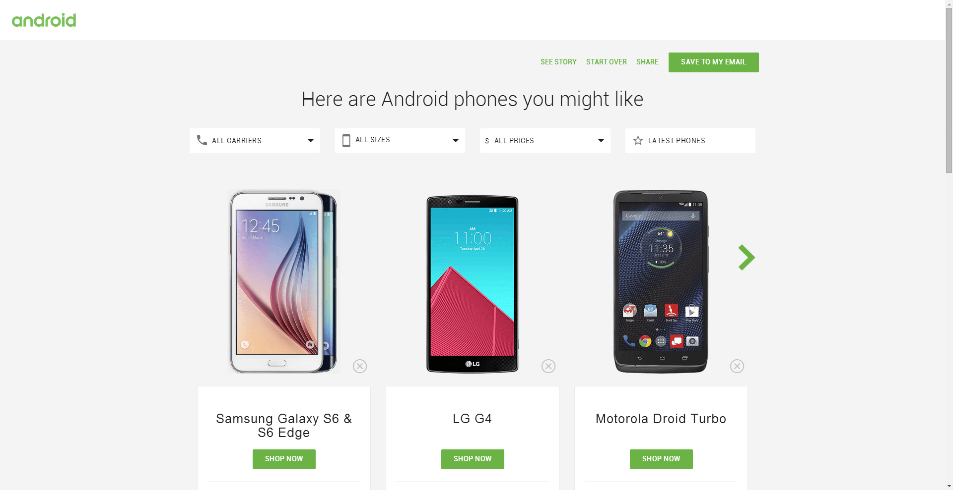Open the All Sizes dropdown
This screenshot has height=490, width=953.
[x=400, y=141]
